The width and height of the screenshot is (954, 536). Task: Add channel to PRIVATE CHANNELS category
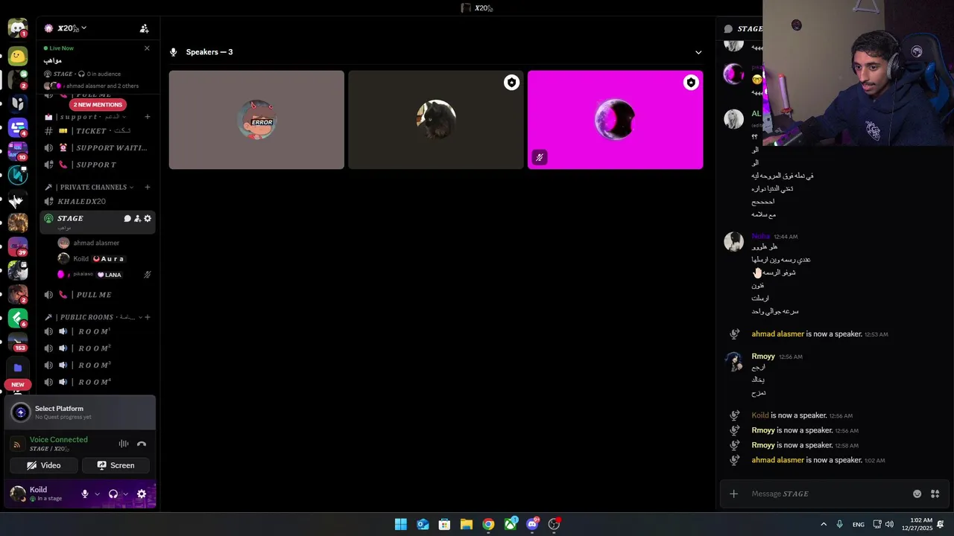pyautogui.click(x=148, y=187)
